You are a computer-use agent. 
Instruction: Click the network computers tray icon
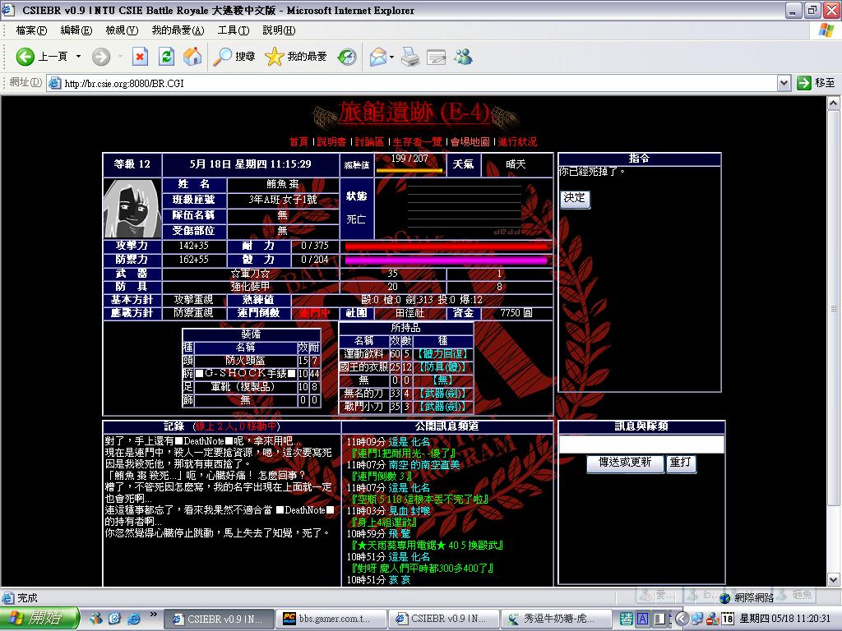pos(697,619)
